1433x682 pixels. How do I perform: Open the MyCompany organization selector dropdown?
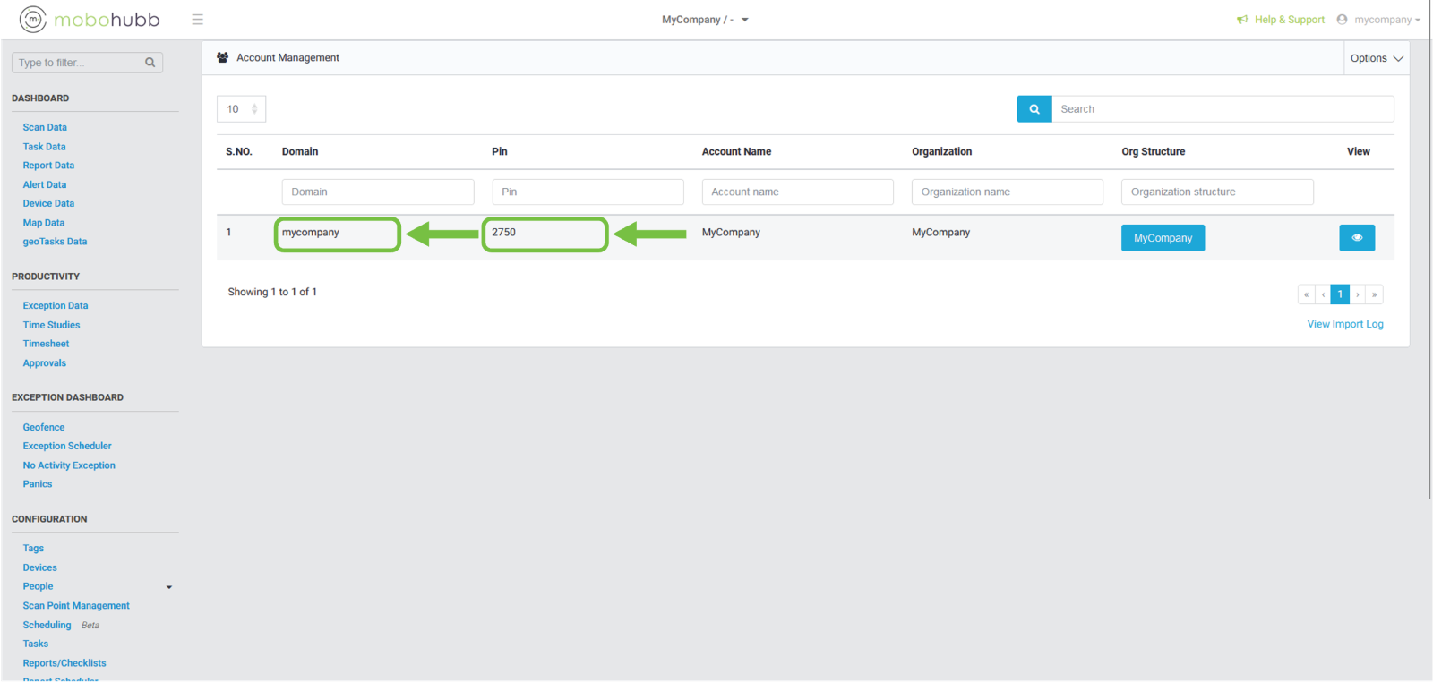(705, 20)
